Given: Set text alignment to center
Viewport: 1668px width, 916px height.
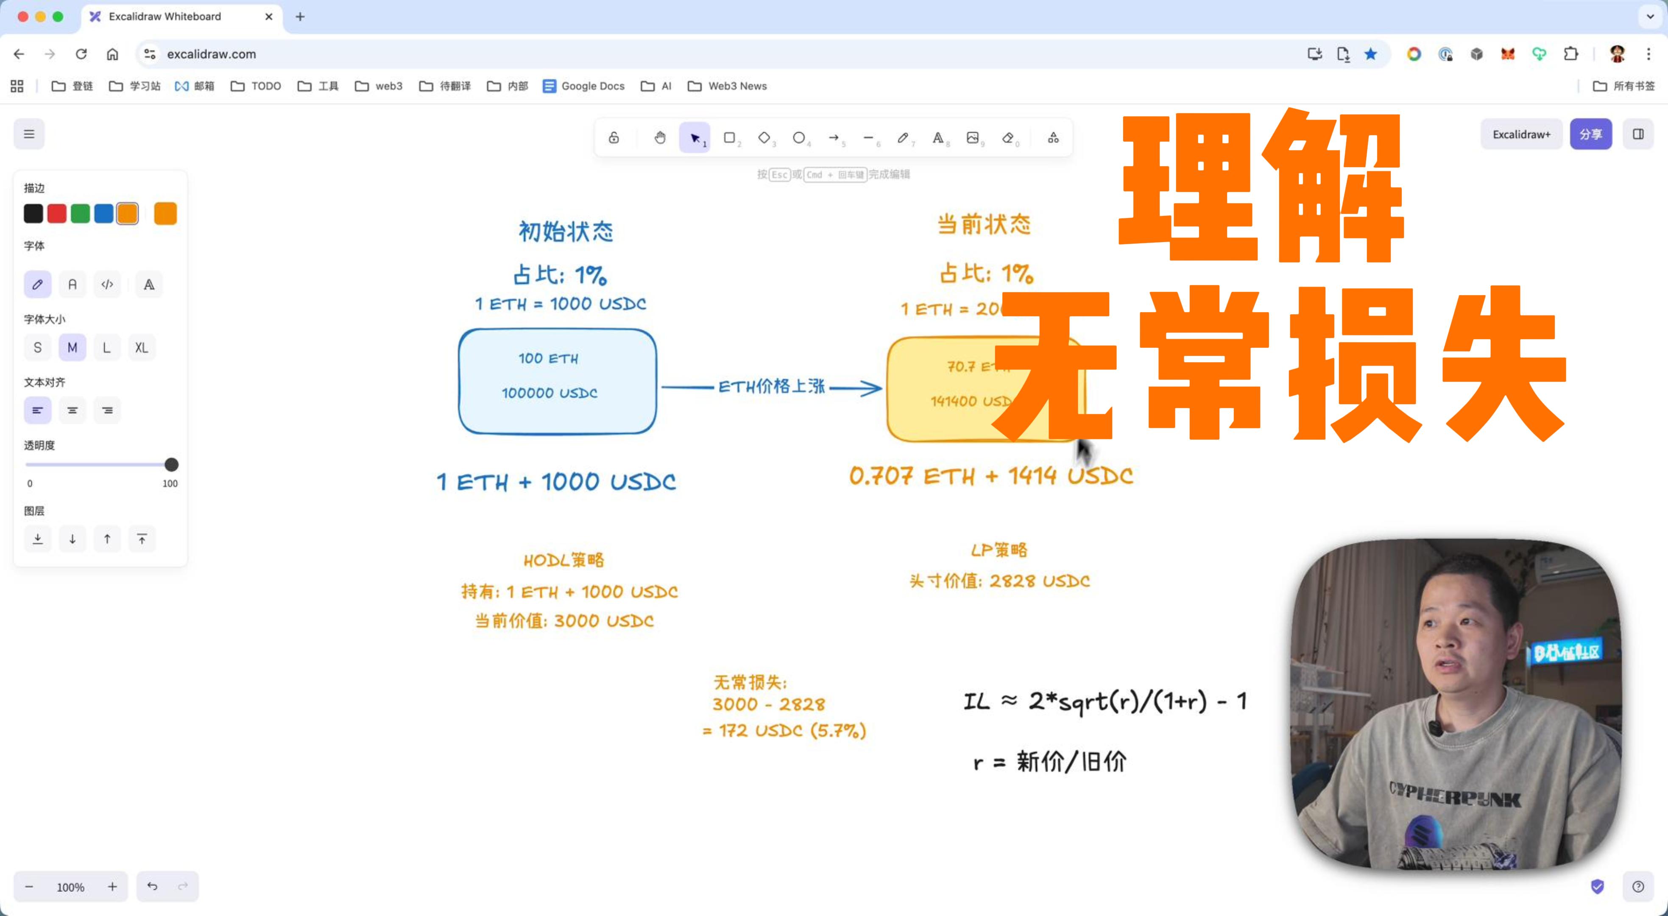Looking at the screenshot, I should (x=73, y=411).
